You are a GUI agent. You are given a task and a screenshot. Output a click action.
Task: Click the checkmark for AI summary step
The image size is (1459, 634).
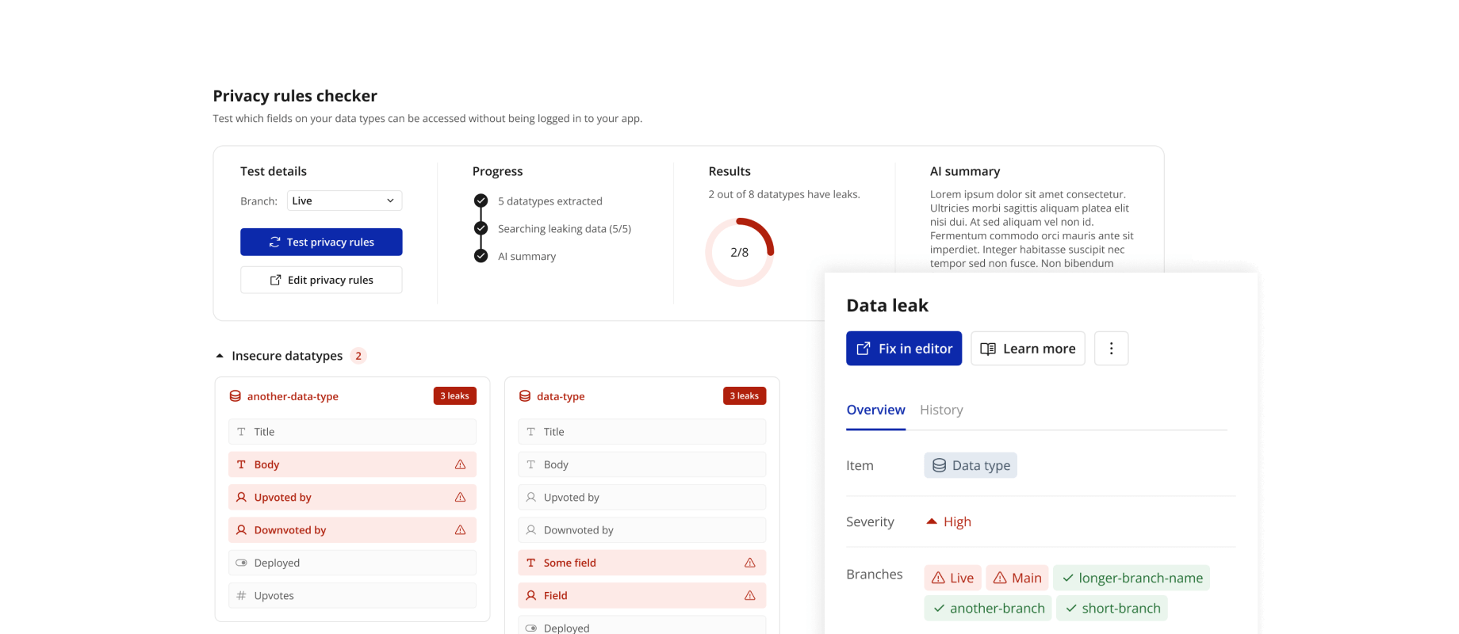(481, 256)
